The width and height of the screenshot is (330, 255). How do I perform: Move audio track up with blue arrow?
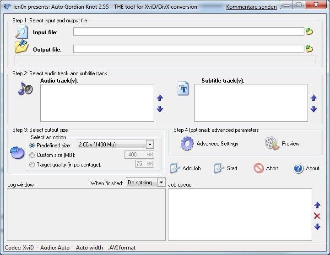click(x=160, y=98)
